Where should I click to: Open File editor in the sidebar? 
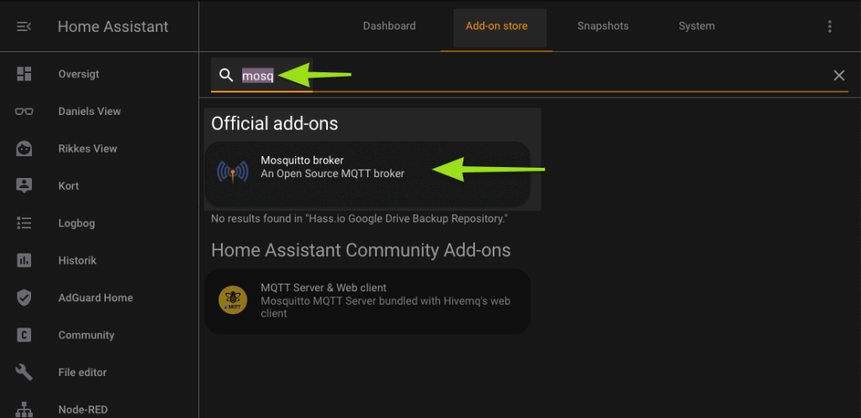click(99, 372)
